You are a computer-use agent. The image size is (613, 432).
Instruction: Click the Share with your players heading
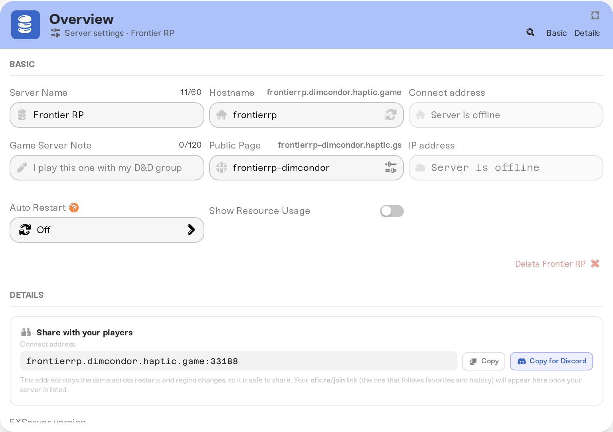85,333
